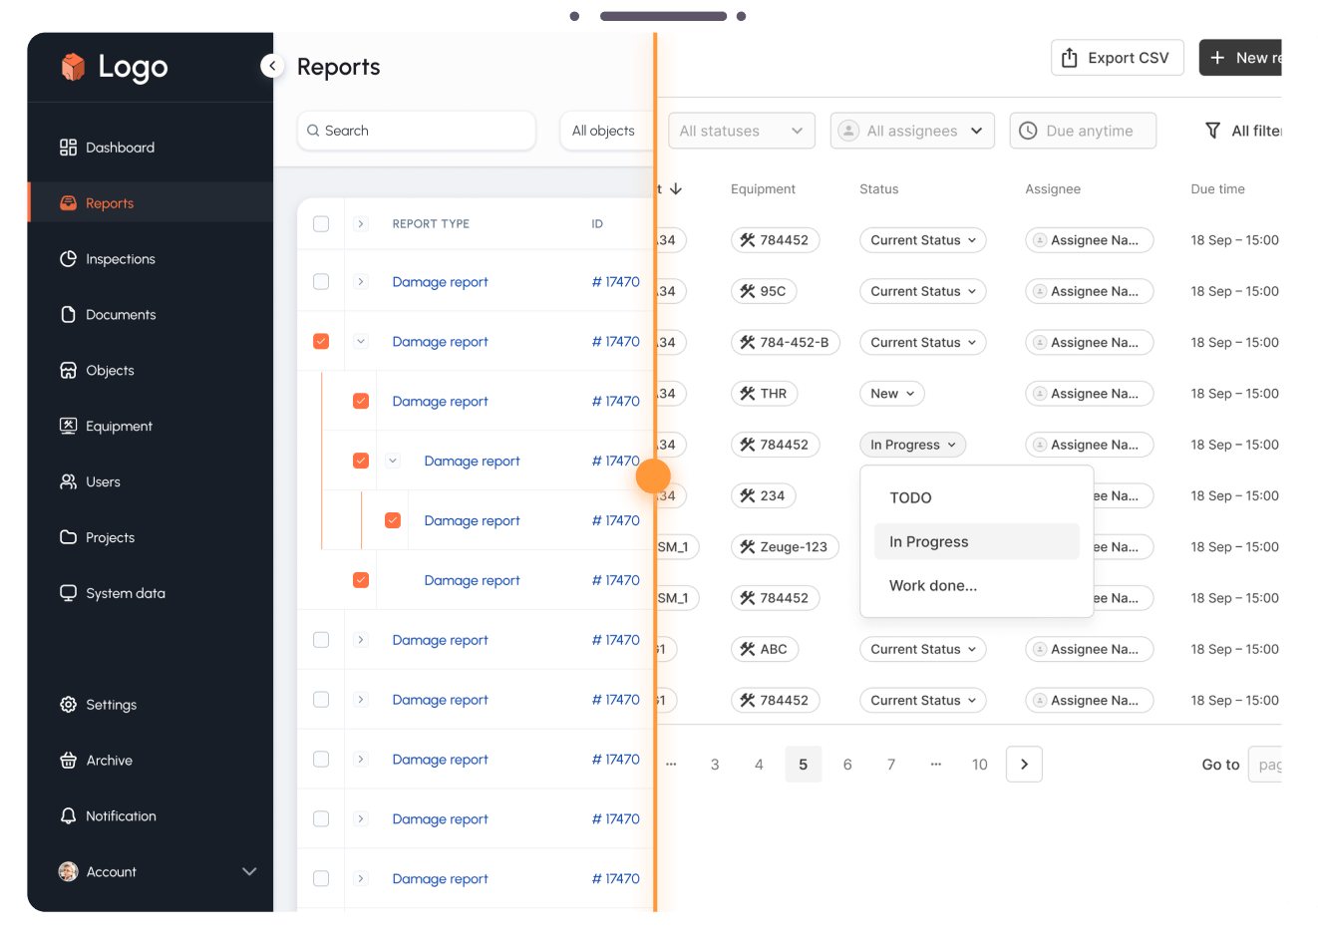Open Current Status dropdown for equipment ABC
This screenshot has width=1318, height=944.
pyautogui.click(x=923, y=649)
